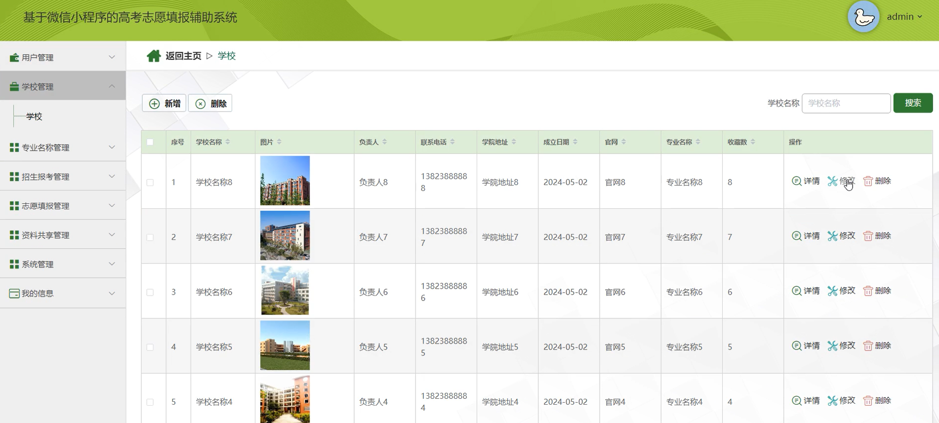Click the 系统管理 grid icon
Image resolution: width=939 pixels, height=423 pixels.
click(14, 264)
